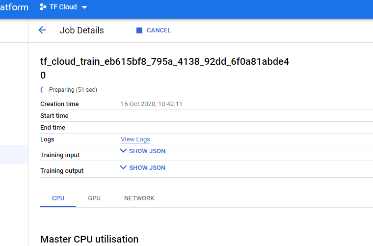Viewport: 373px width, 246px height.
Task: Click the Start time label
Action: point(54,115)
